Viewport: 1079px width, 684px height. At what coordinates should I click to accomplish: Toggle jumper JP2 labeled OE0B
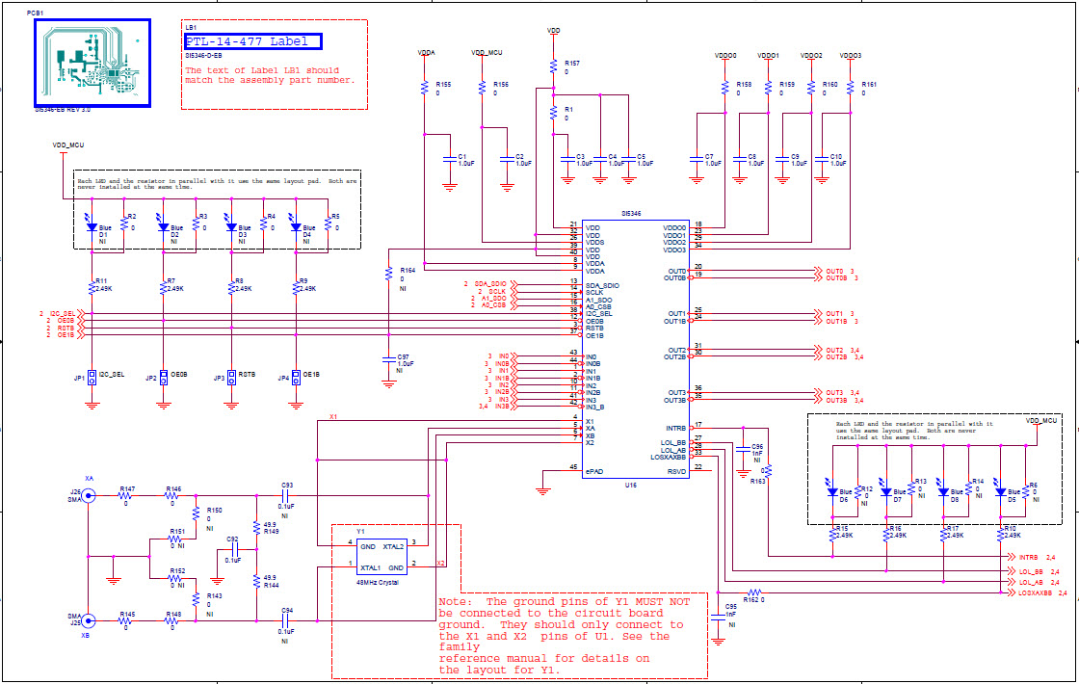(x=165, y=378)
